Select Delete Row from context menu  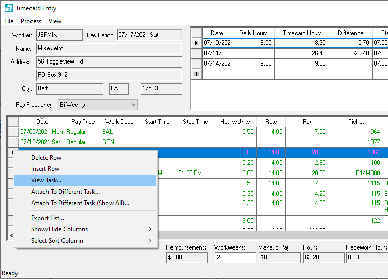(x=46, y=158)
